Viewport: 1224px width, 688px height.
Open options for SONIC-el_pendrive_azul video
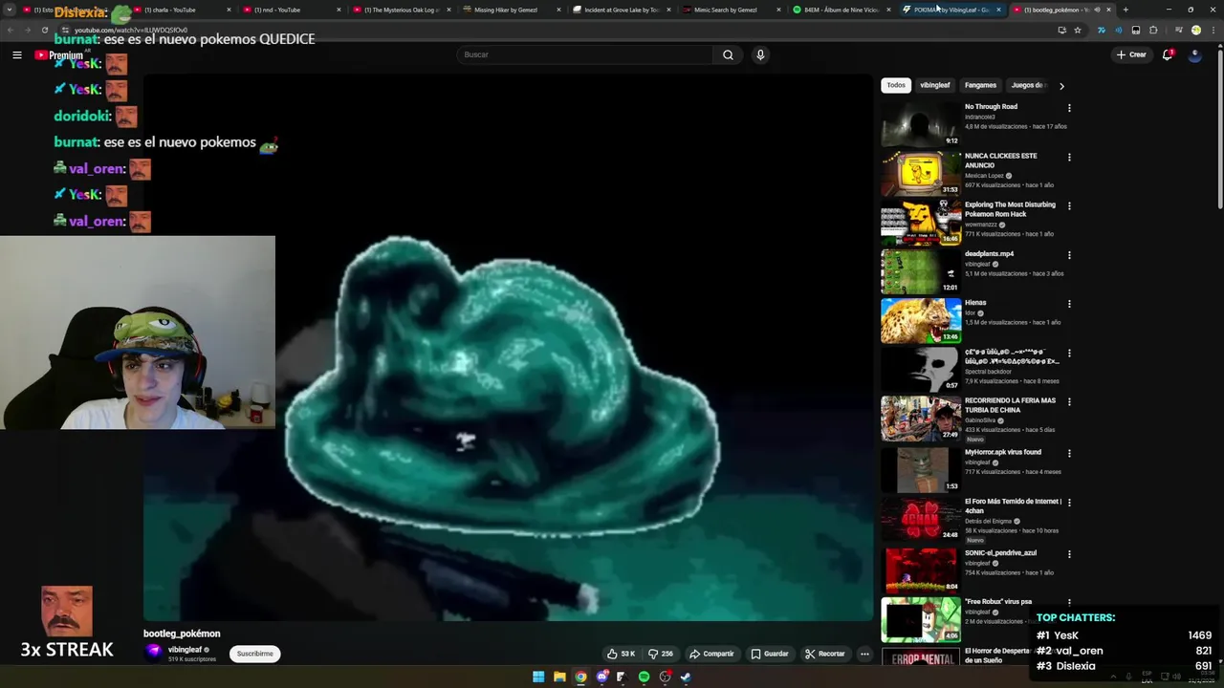tap(1069, 554)
